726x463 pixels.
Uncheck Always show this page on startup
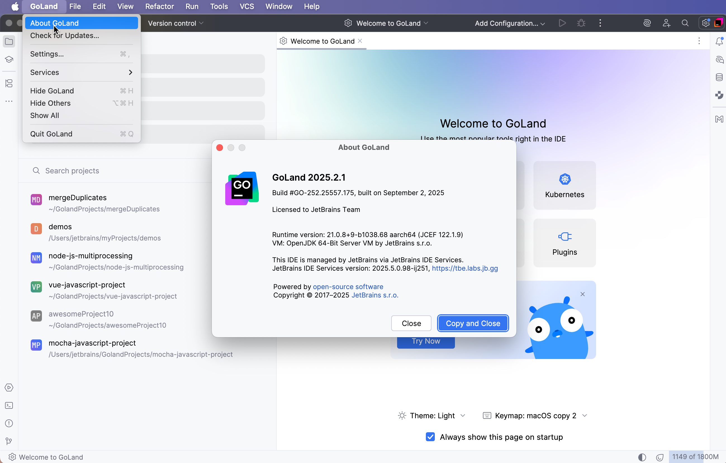(430, 437)
